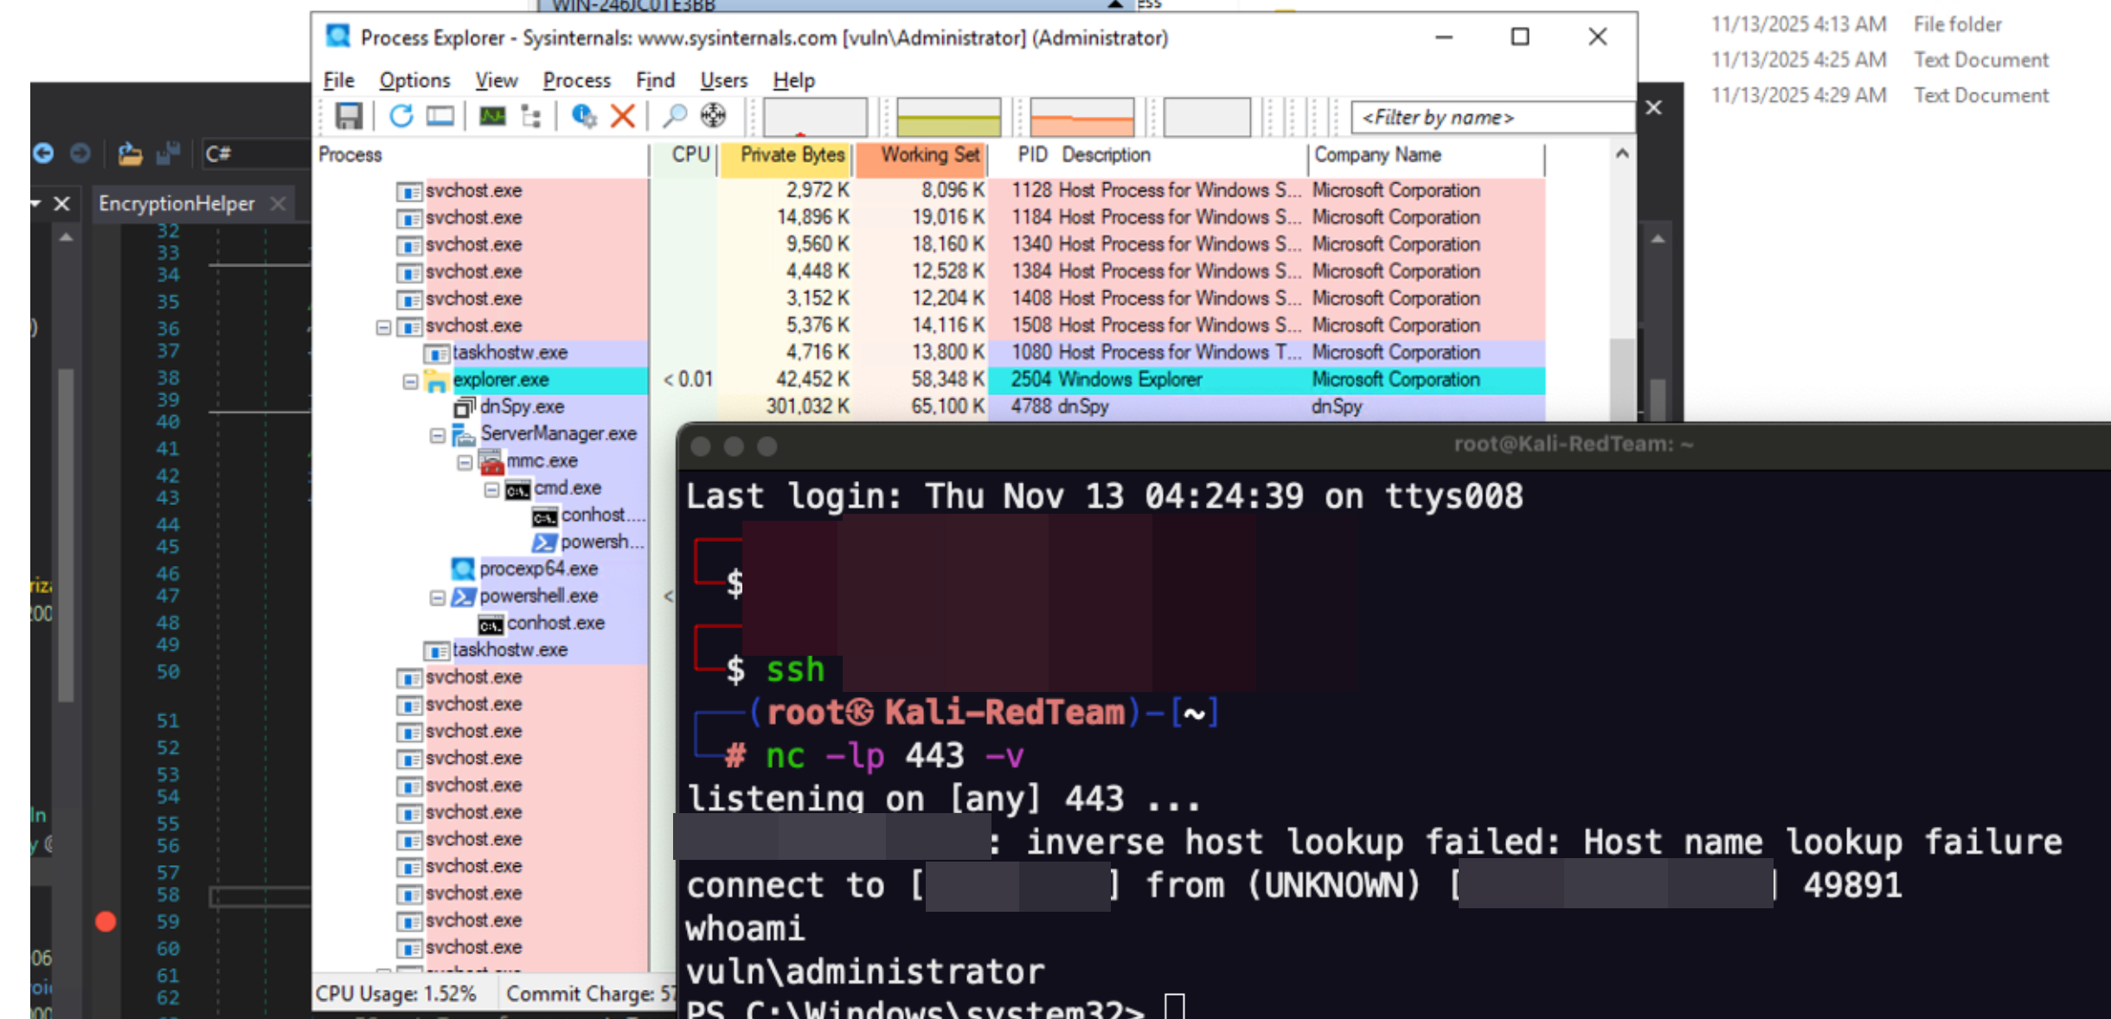Toggle the show process tree icon
The width and height of the screenshot is (2111, 1019).
[531, 116]
